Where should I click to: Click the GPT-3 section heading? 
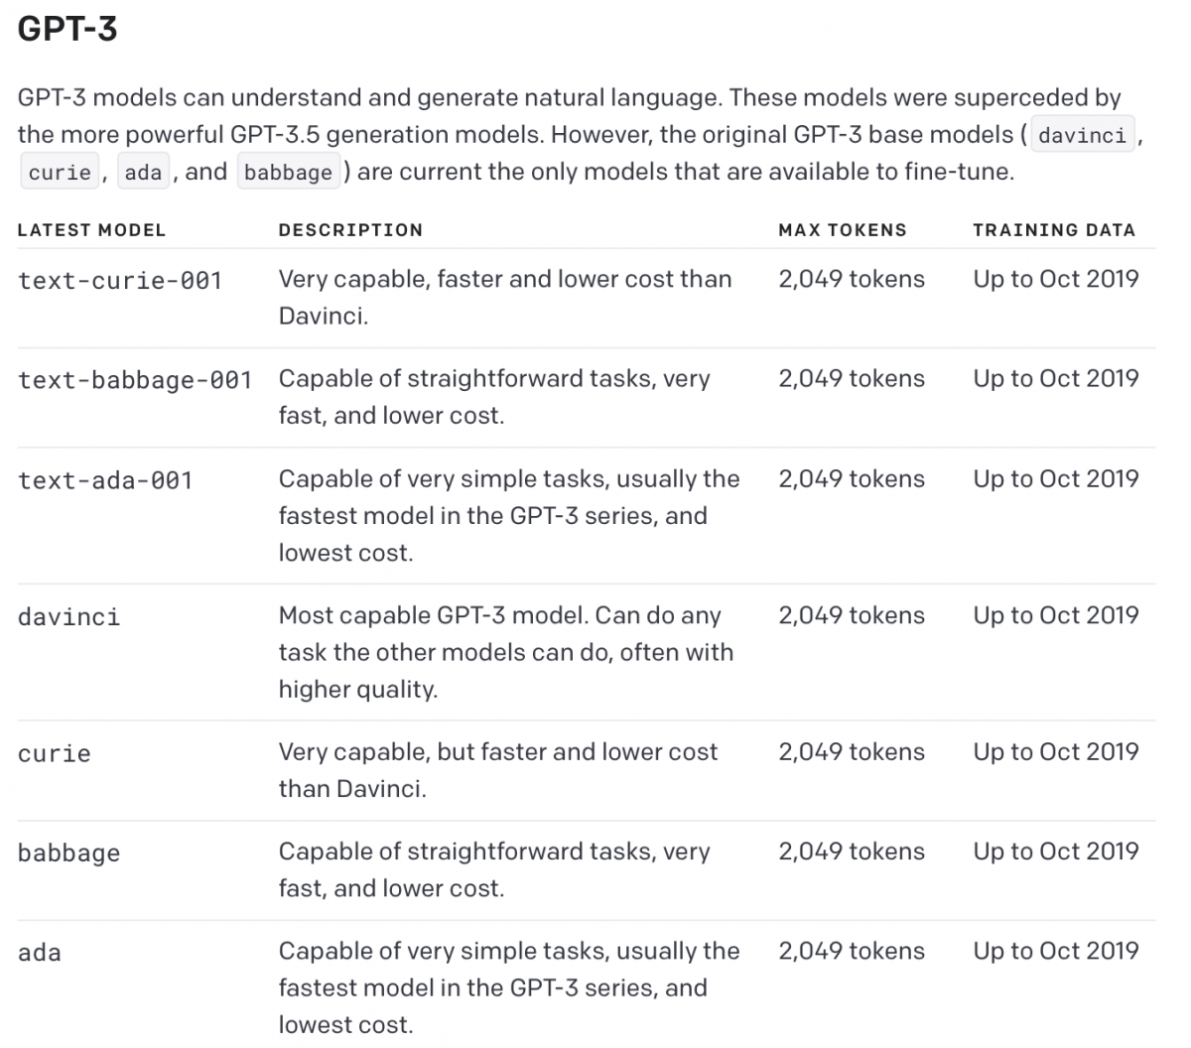67,30
